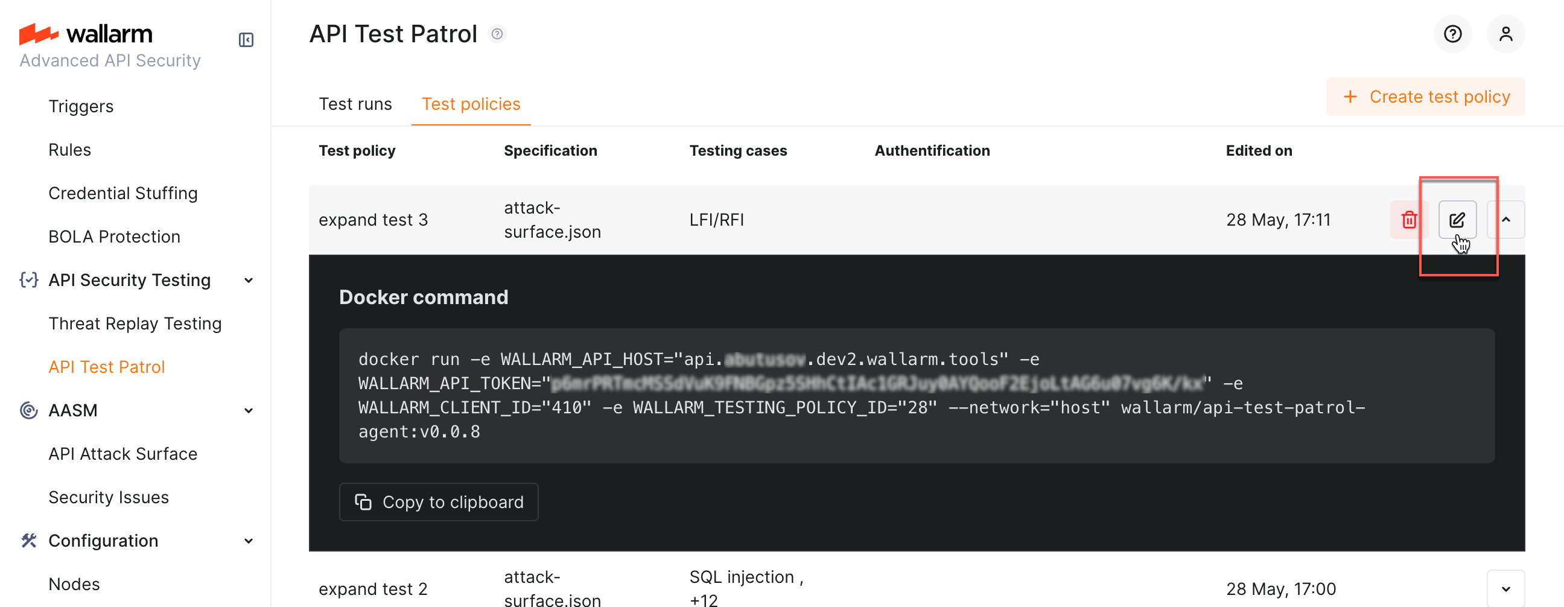Click Create test policy button

(1425, 97)
